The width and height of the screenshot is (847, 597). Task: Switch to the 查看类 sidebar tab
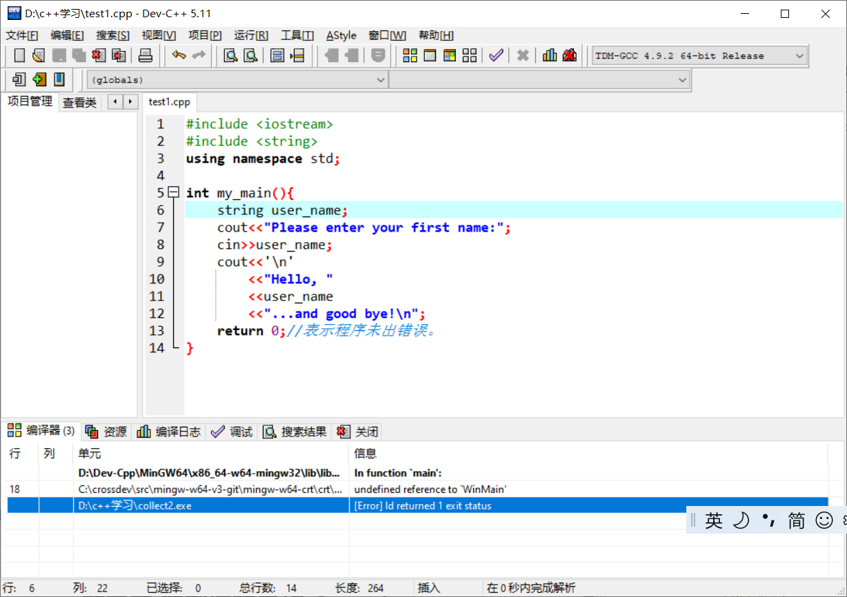80,103
